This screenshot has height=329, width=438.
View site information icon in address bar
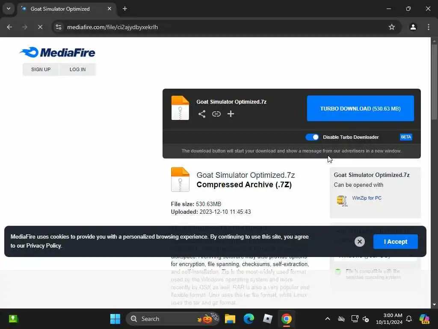click(x=58, y=27)
